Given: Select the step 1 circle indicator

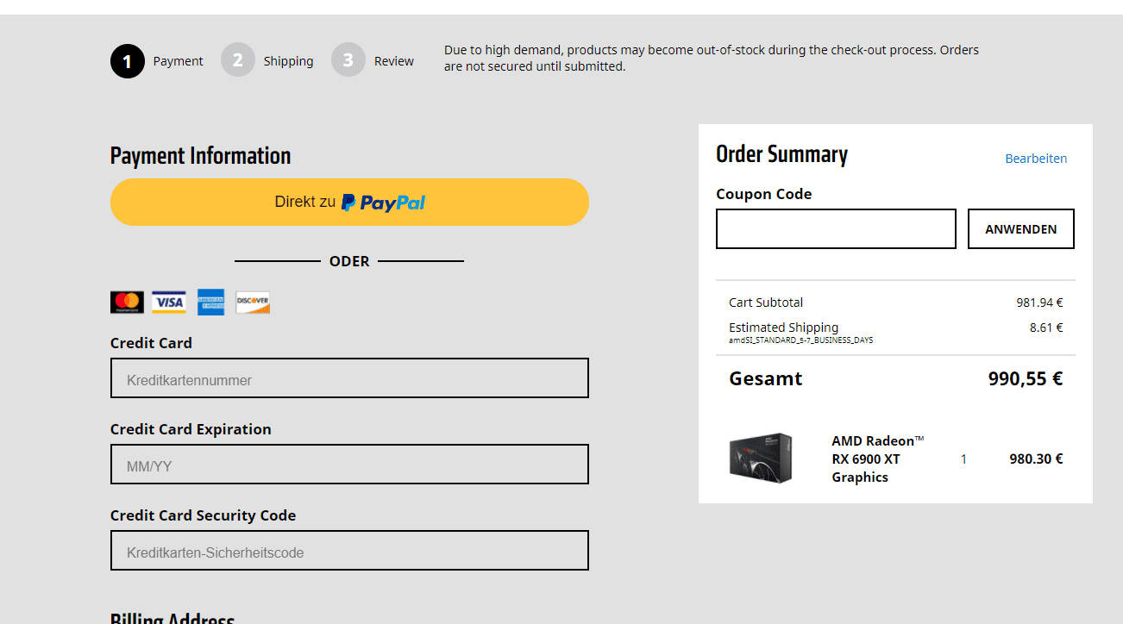Looking at the screenshot, I should click(x=128, y=61).
